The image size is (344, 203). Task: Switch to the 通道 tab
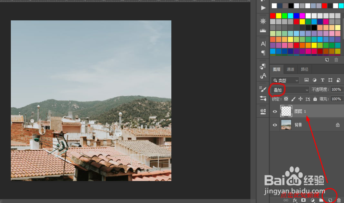click(290, 70)
